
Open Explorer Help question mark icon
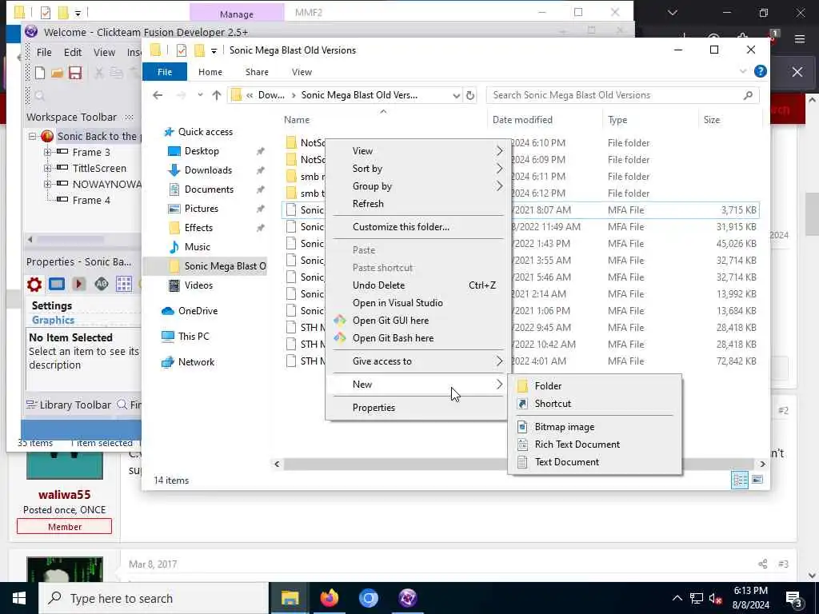(x=761, y=71)
